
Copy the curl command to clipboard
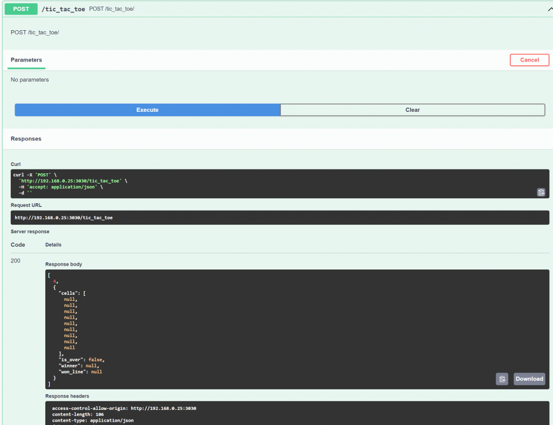point(541,192)
